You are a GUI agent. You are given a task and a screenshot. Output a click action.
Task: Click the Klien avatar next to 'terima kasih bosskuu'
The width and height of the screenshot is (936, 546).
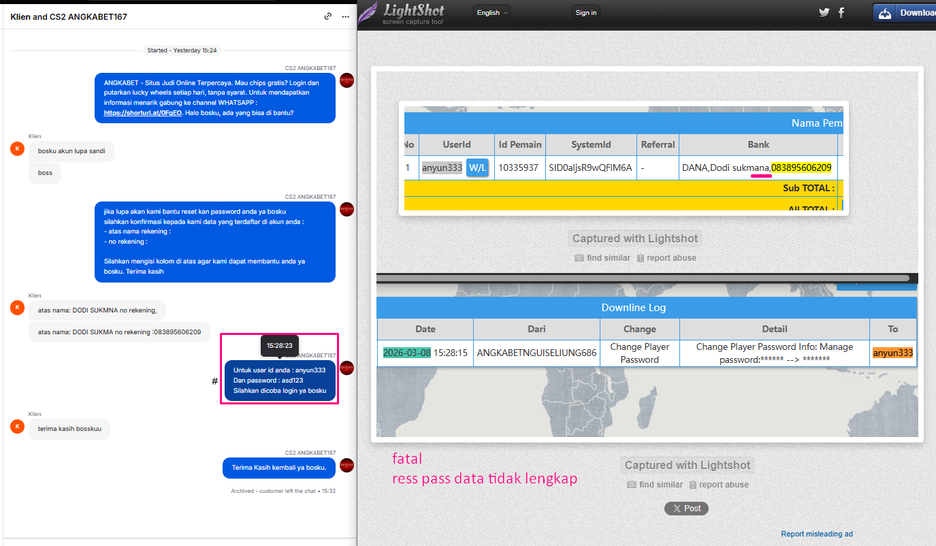(x=18, y=426)
